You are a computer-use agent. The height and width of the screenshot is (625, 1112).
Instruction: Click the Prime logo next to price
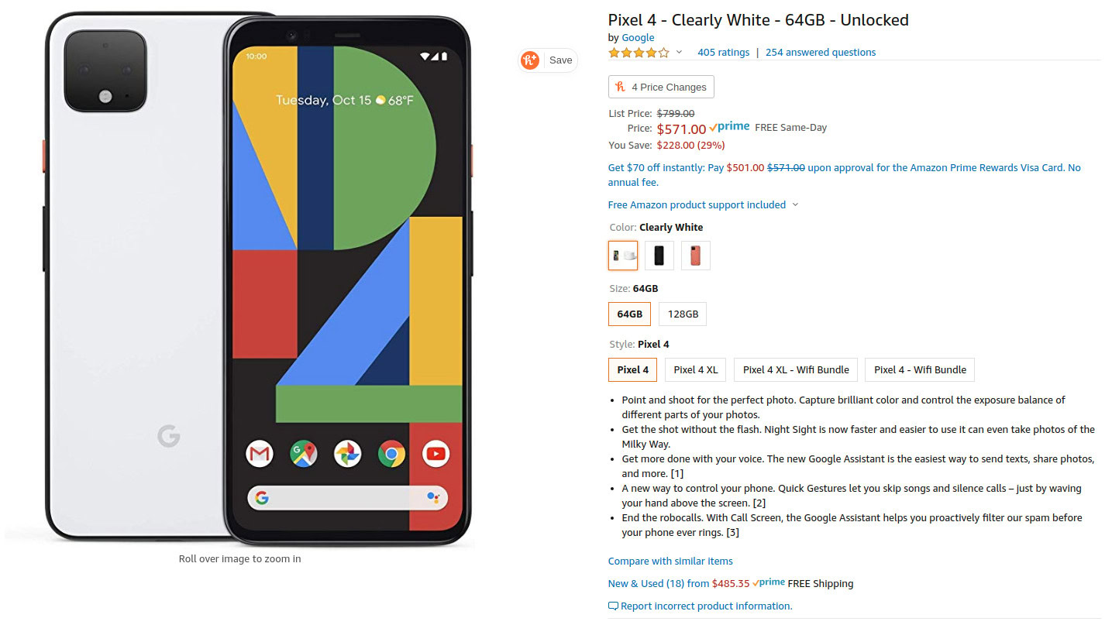(729, 127)
